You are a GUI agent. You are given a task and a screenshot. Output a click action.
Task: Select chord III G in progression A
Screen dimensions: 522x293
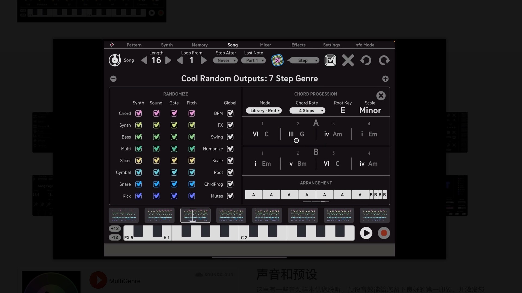click(296, 134)
